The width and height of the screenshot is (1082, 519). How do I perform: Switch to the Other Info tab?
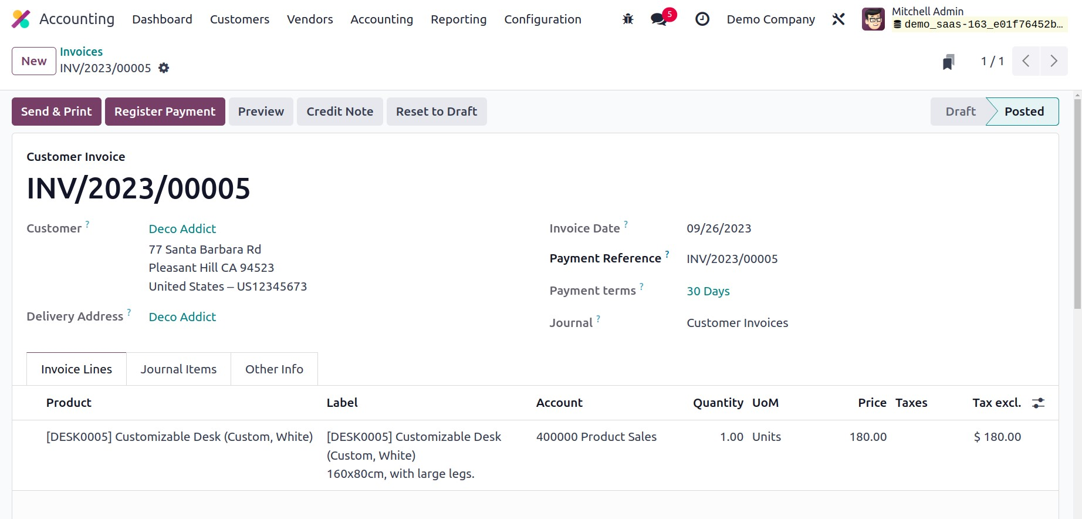274,369
